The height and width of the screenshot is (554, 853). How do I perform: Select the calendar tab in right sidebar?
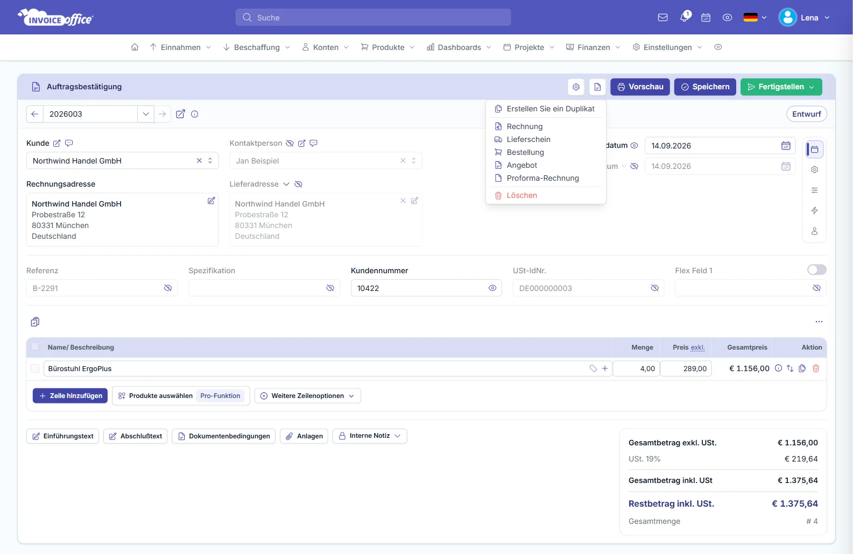(814, 150)
